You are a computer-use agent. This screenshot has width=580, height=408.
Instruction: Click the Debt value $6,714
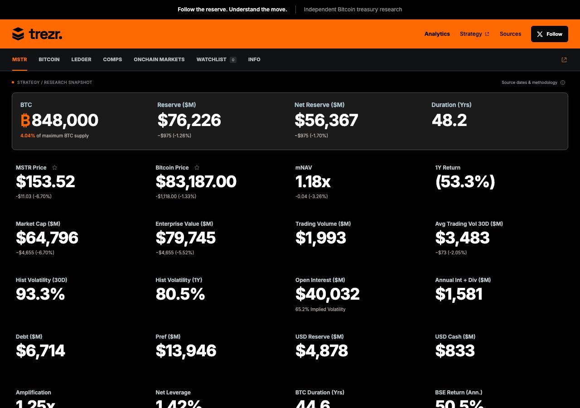(40, 351)
